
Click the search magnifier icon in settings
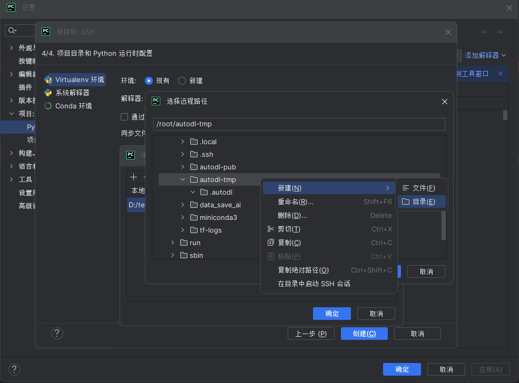point(12,31)
